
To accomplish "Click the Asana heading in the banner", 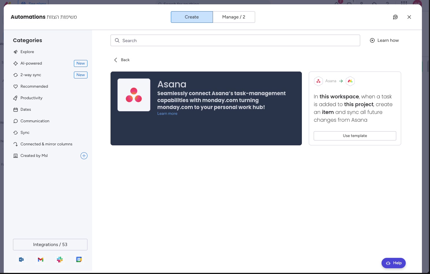I will 172,84.
